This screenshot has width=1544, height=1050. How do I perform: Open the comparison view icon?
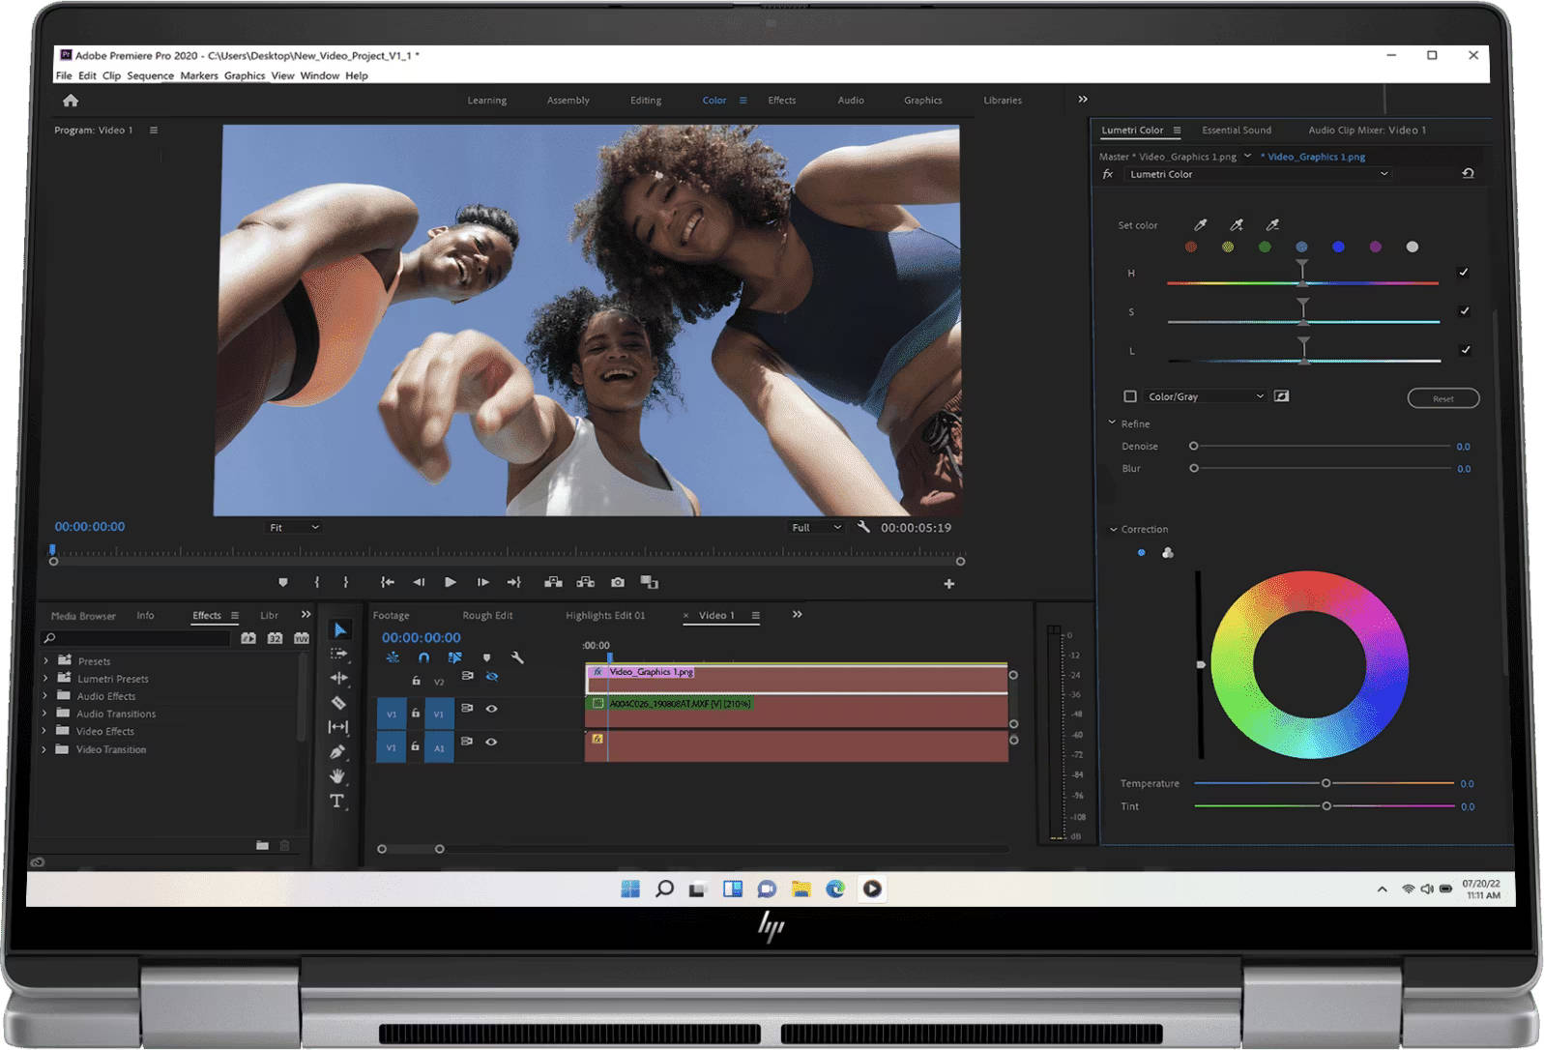(650, 582)
